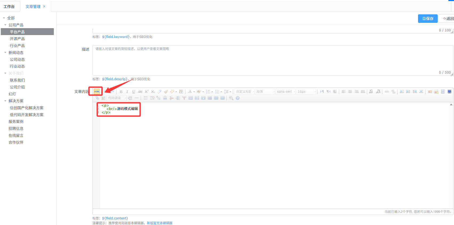Toggle fullscreen mode for the editor
454x225 pixels.
tap(449, 92)
